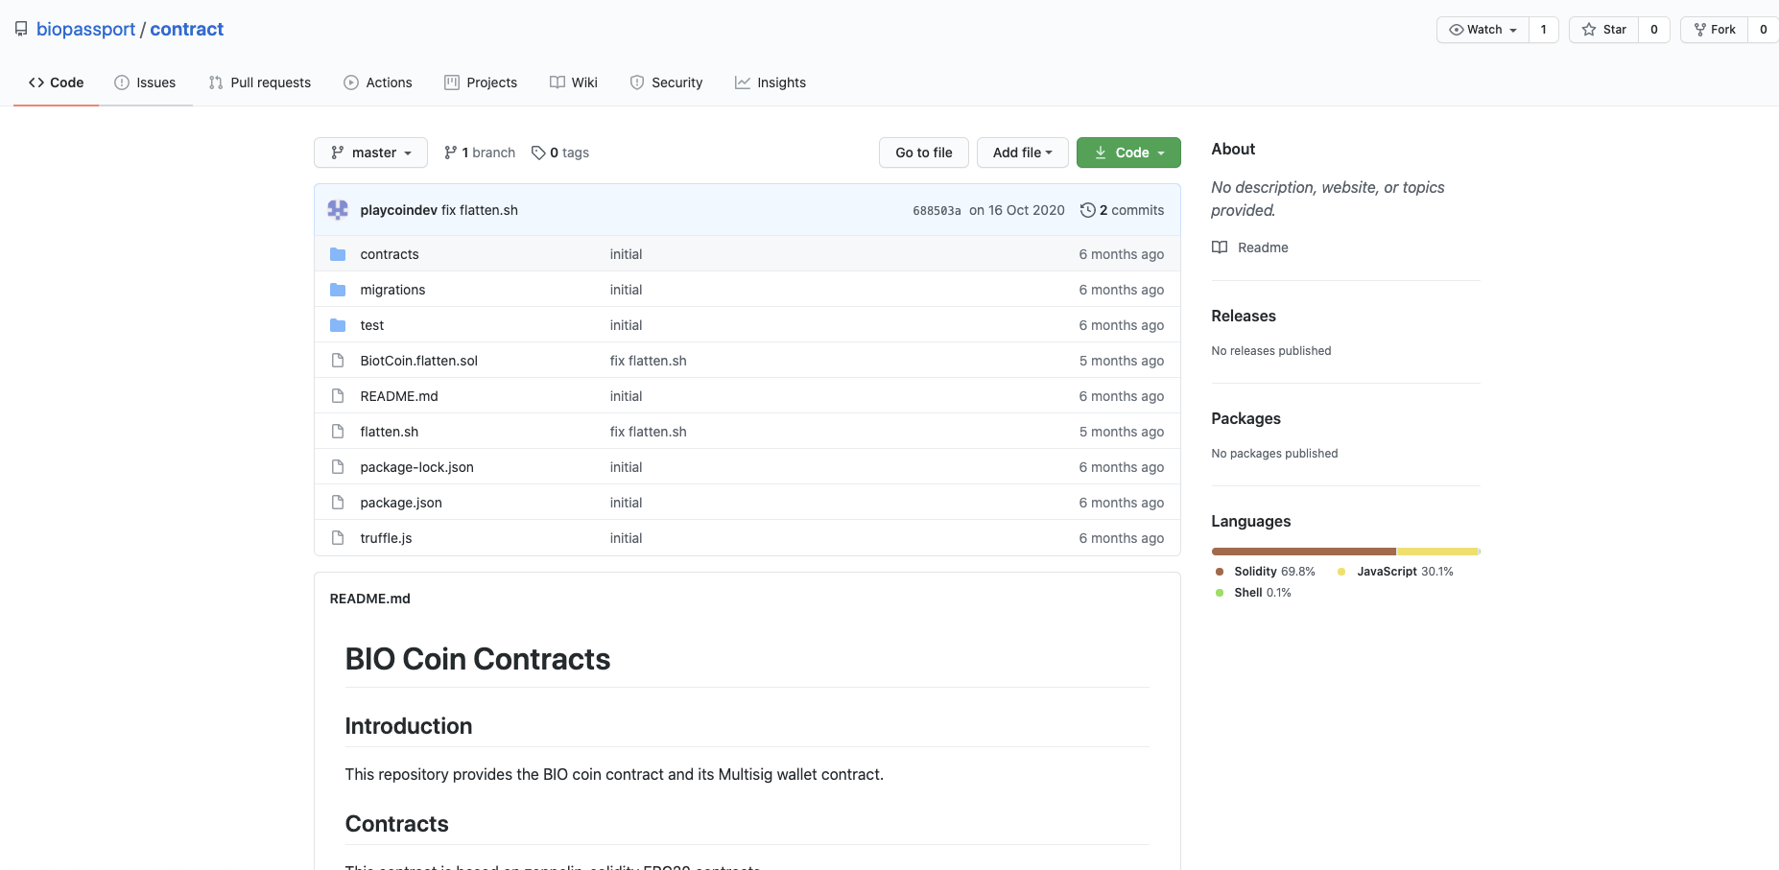
Task: Open the Packages heading link
Action: tap(1246, 418)
